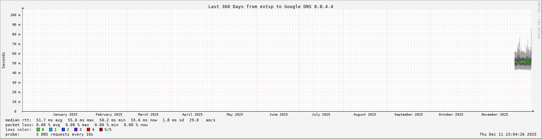
Task: Click the arrow at x-axis right end
Action: pos(533,111)
